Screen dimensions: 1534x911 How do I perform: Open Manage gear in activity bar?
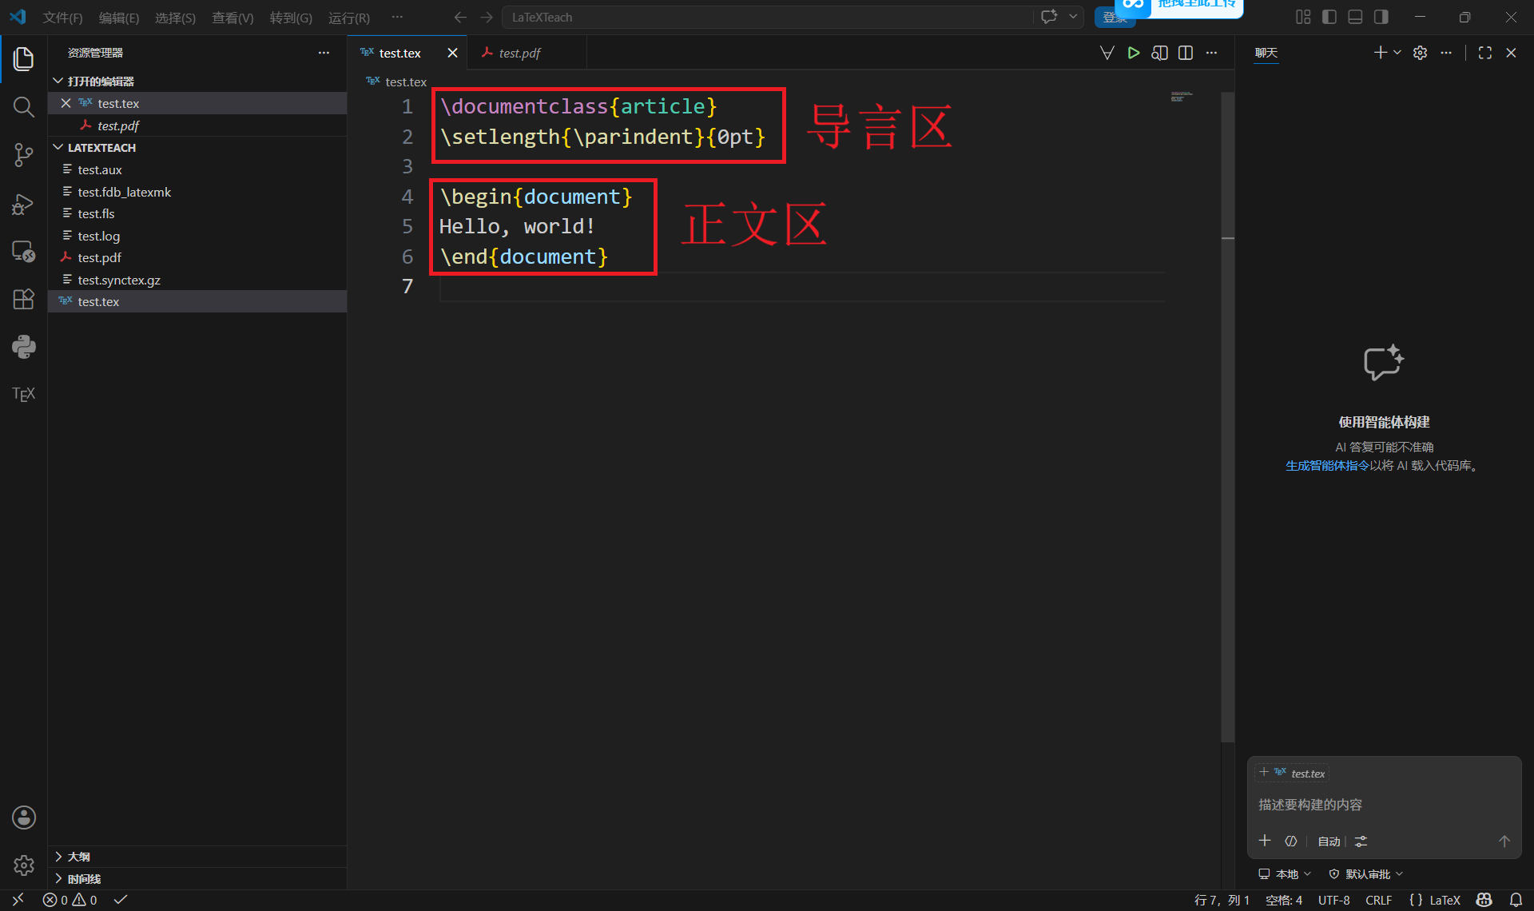coord(23,865)
